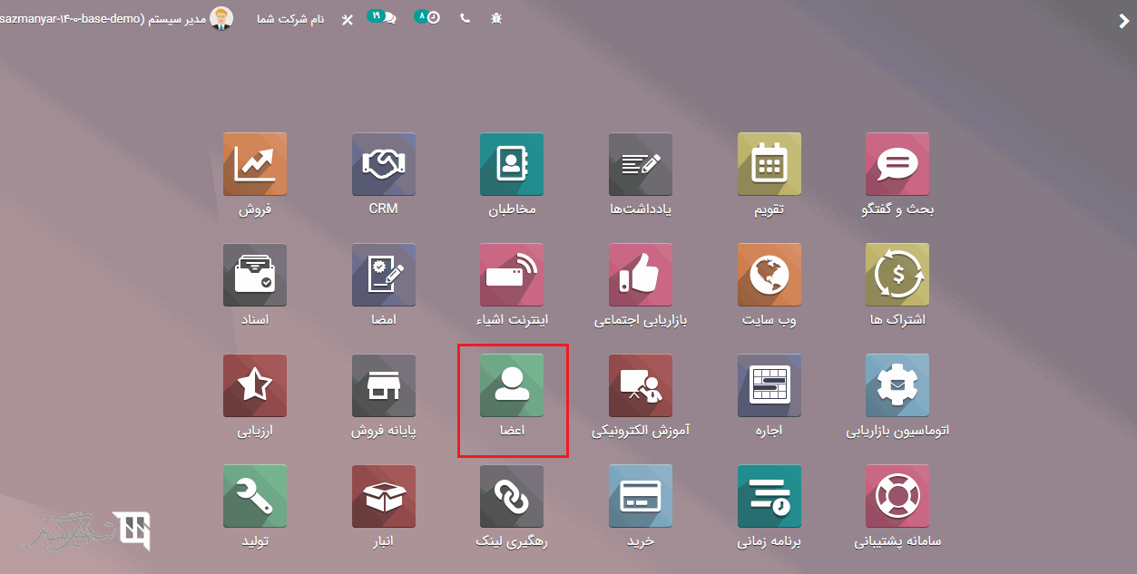
Task: Open the Notes (یادداشت‌ها) app
Action: point(641,165)
